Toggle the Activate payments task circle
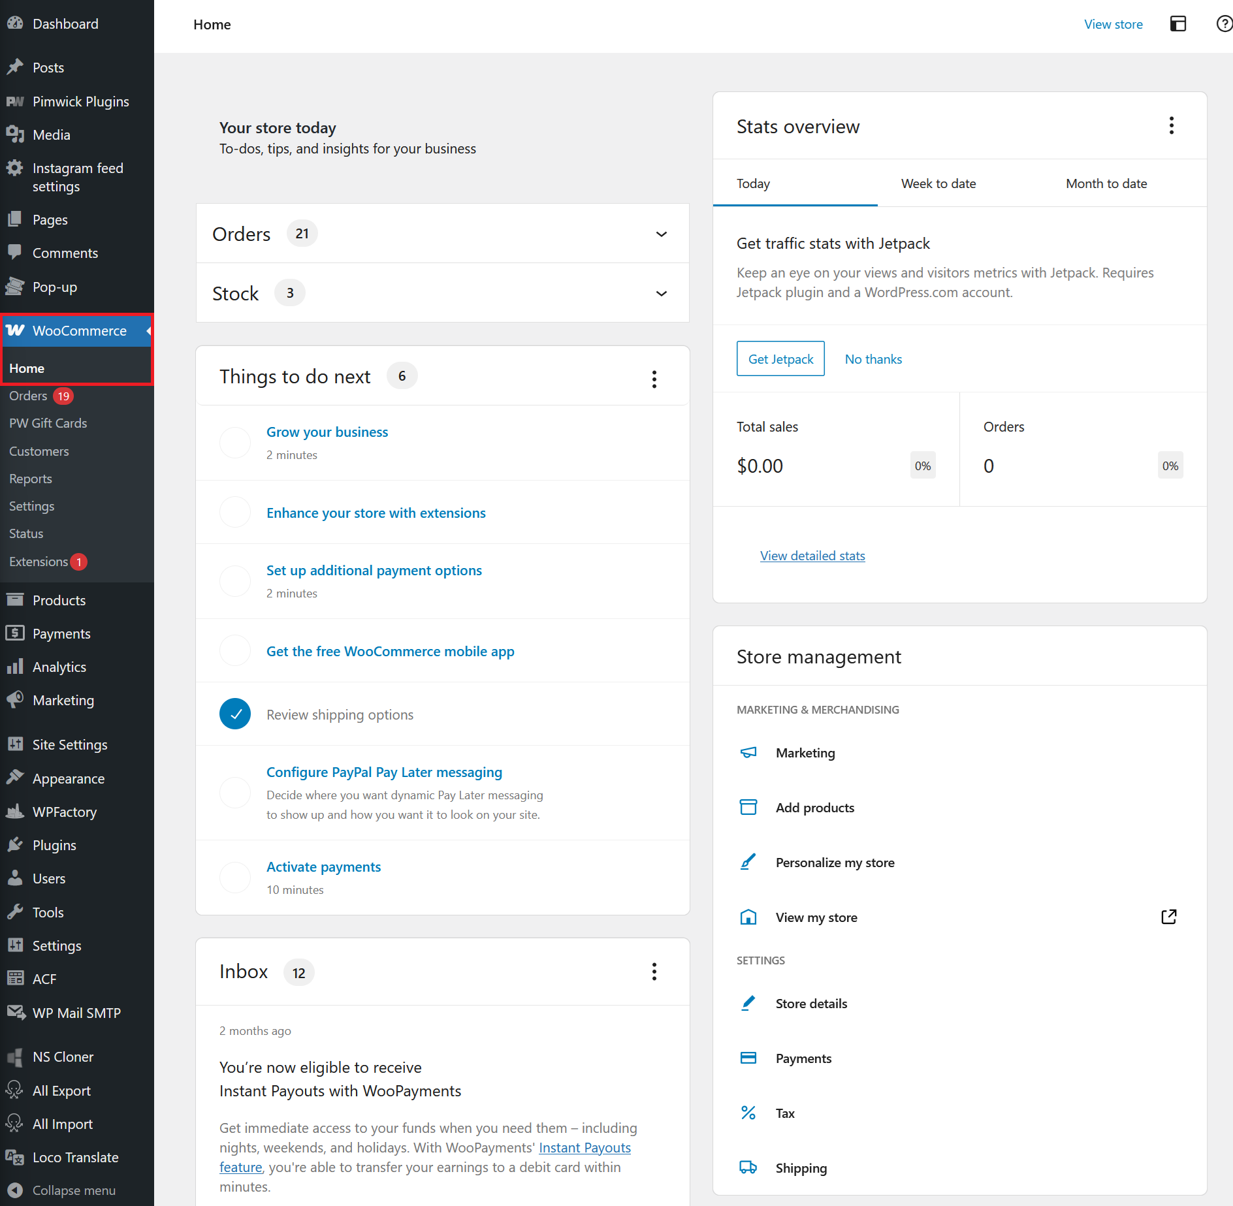Viewport: 1233px width, 1206px height. 235,878
